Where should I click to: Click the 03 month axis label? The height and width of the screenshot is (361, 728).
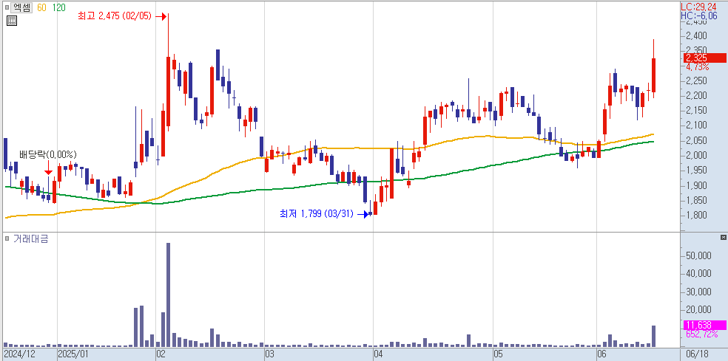pos(270,354)
